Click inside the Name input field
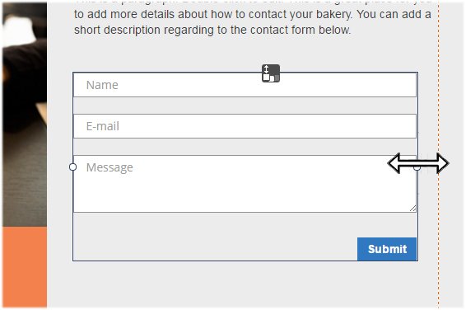This screenshot has width=466, height=310. (x=245, y=85)
